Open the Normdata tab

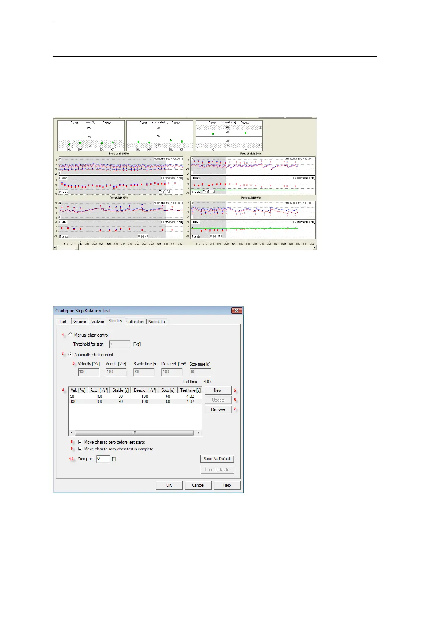tap(157, 322)
